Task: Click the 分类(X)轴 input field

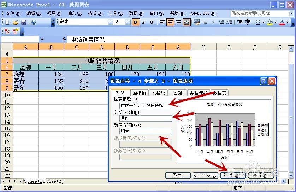Action: point(146,118)
